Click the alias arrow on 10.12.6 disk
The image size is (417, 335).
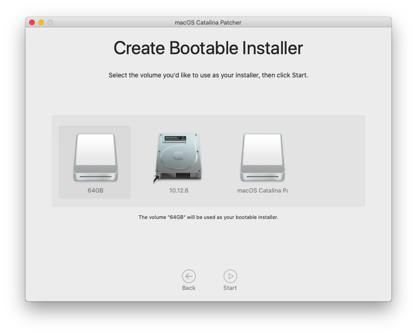[x=156, y=180]
